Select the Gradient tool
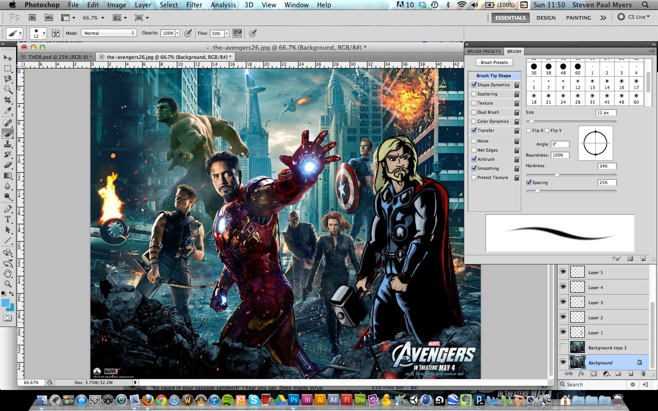The width and height of the screenshot is (658, 411). pyautogui.click(x=8, y=175)
